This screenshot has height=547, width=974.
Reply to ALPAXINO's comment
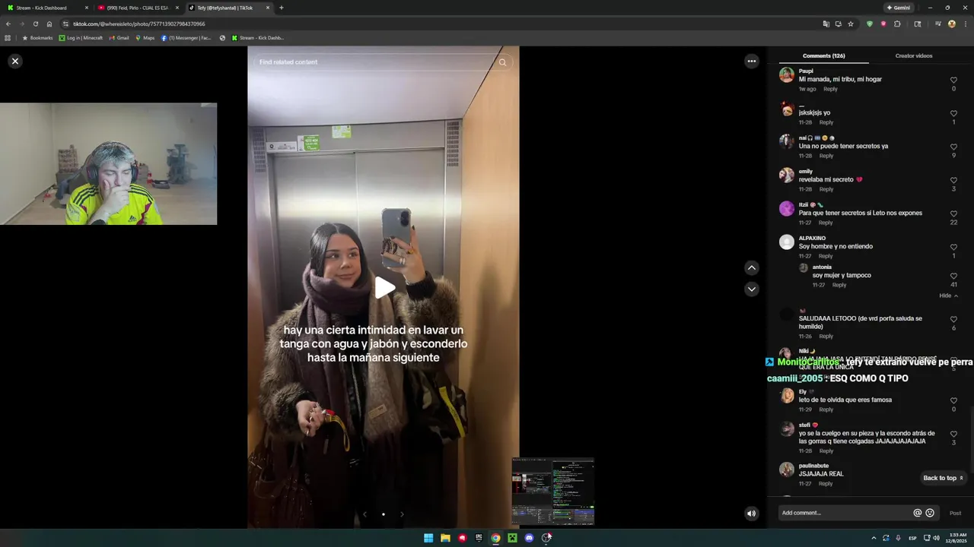click(x=826, y=256)
